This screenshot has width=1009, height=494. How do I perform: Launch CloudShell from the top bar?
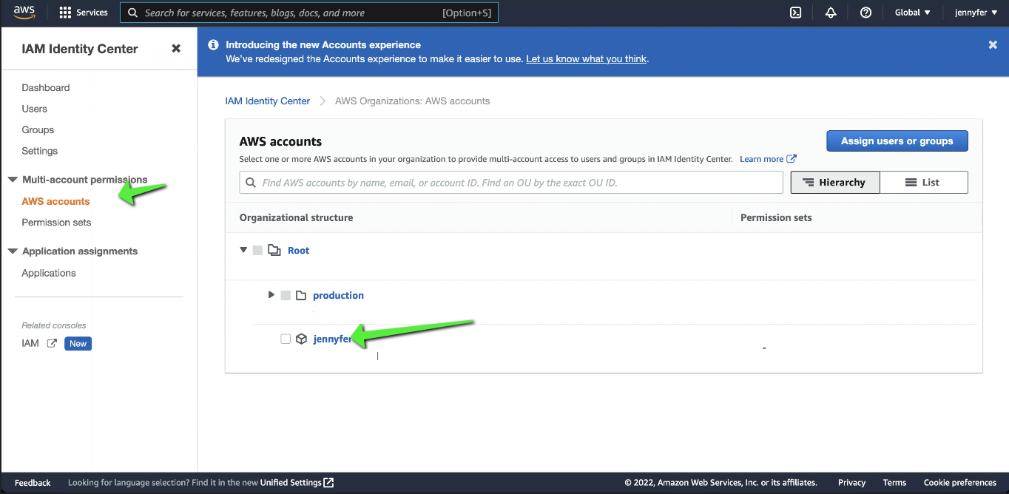[796, 13]
